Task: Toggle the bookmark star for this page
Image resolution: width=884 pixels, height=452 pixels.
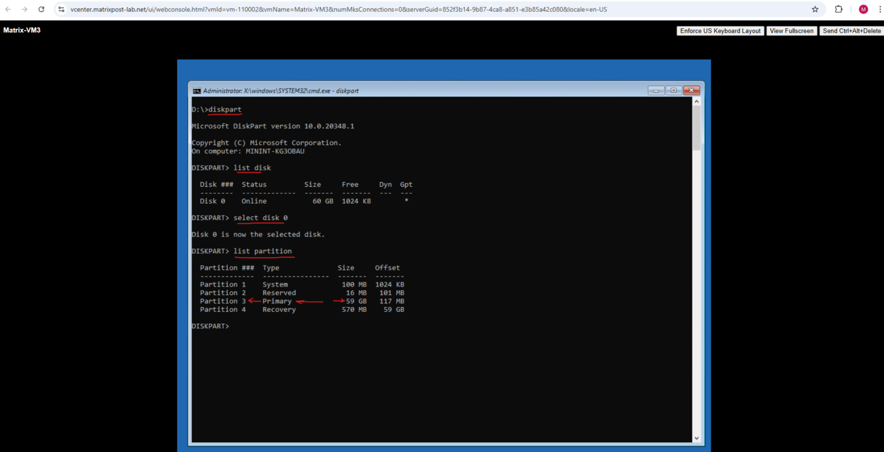Action: pos(814,9)
